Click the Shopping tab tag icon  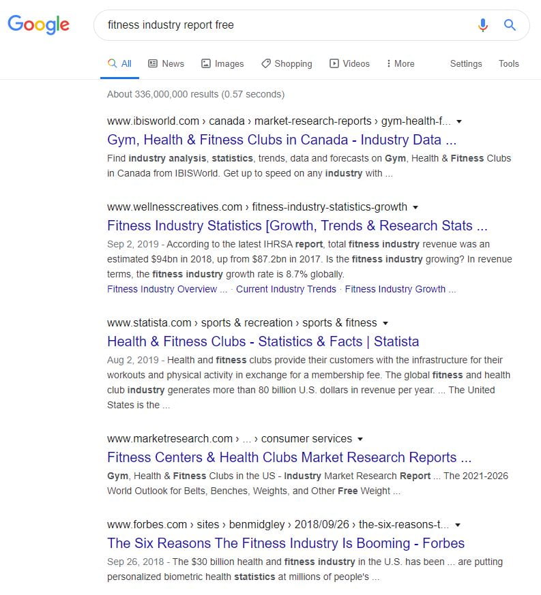tap(266, 63)
